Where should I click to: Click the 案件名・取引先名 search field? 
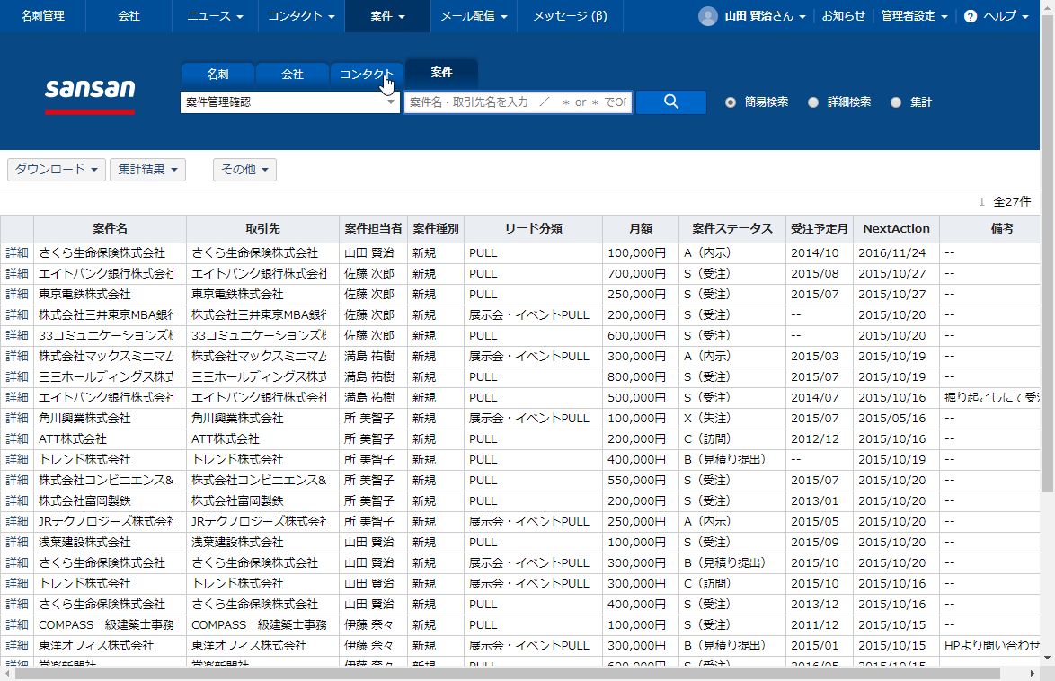(518, 102)
